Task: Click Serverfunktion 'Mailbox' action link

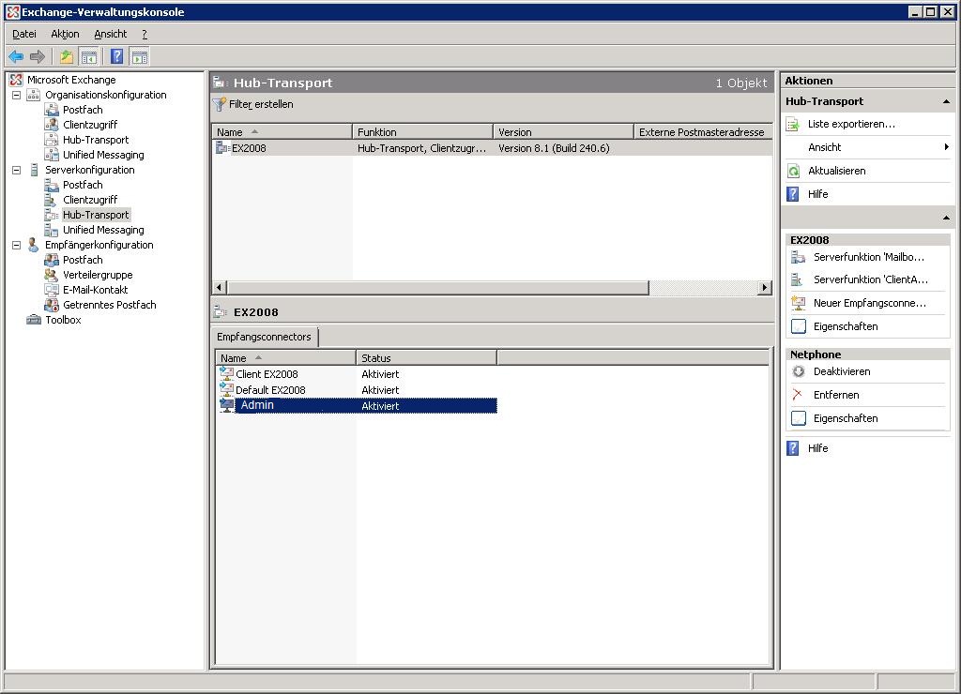Action: click(x=868, y=257)
